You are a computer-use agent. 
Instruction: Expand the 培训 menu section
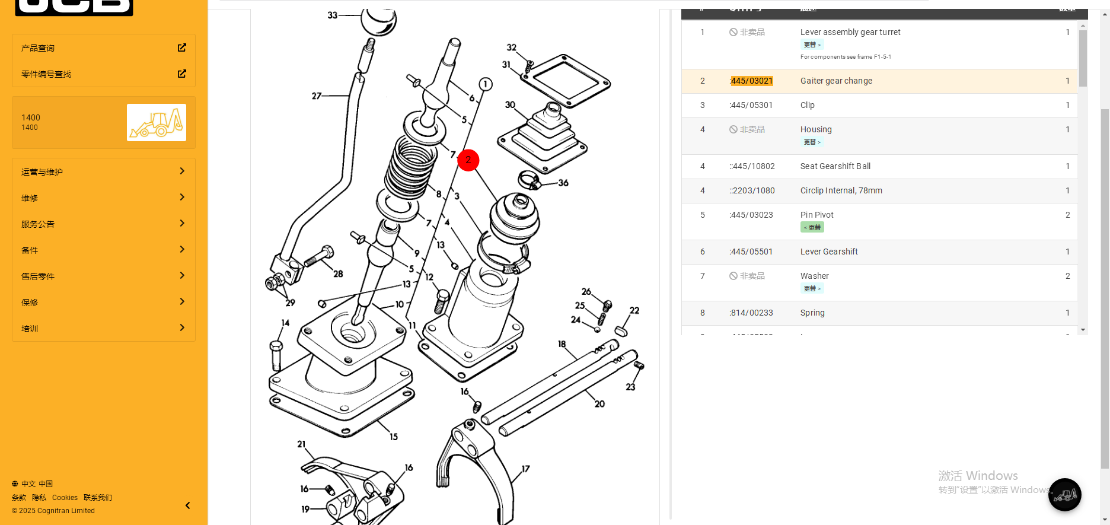pos(104,328)
